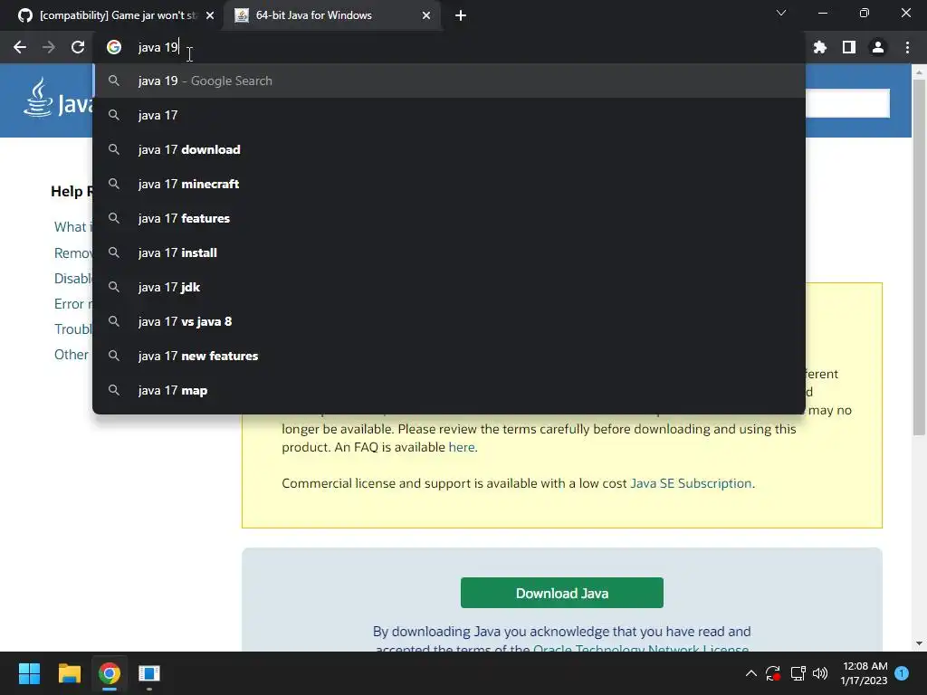Switch to the GitHub compatibility issue tab
The width and height of the screenshot is (927, 695).
(112, 15)
